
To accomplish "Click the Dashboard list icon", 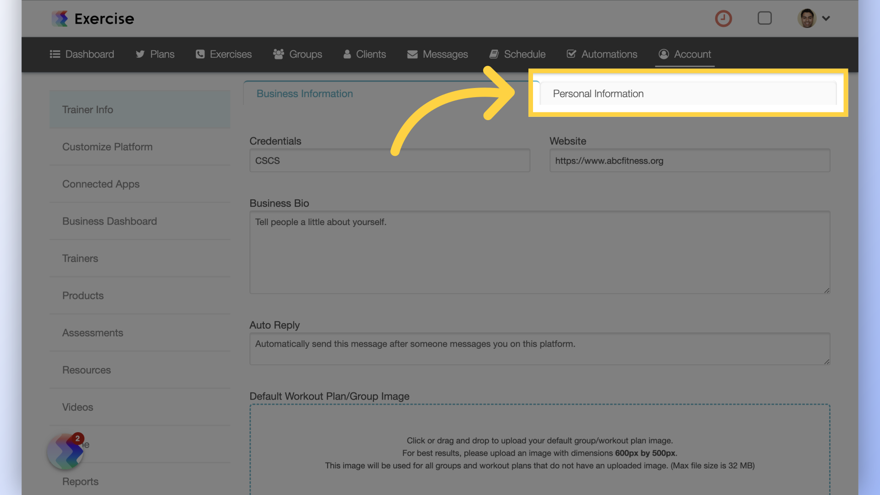I will coord(55,54).
